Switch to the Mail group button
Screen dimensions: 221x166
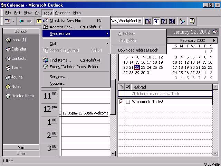pos(21,147)
